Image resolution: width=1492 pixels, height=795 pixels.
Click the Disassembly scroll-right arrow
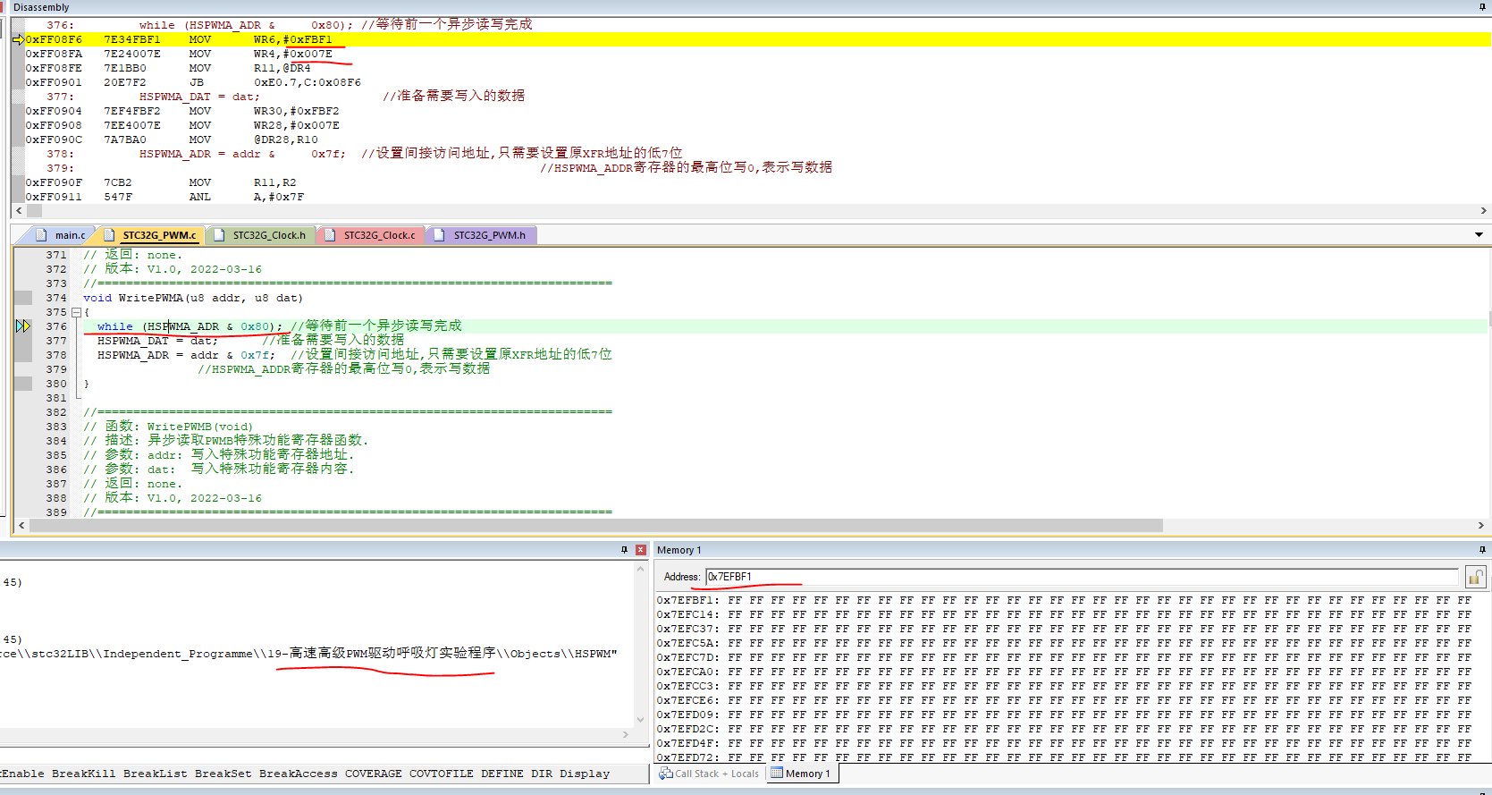coord(1483,211)
